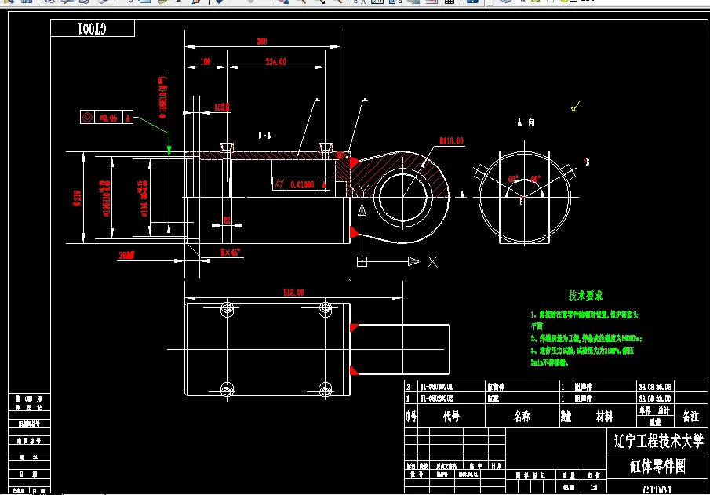This screenshot has height=495, width=710.
Task: Select the right 60° angle annotation
Action: (x=535, y=179)
